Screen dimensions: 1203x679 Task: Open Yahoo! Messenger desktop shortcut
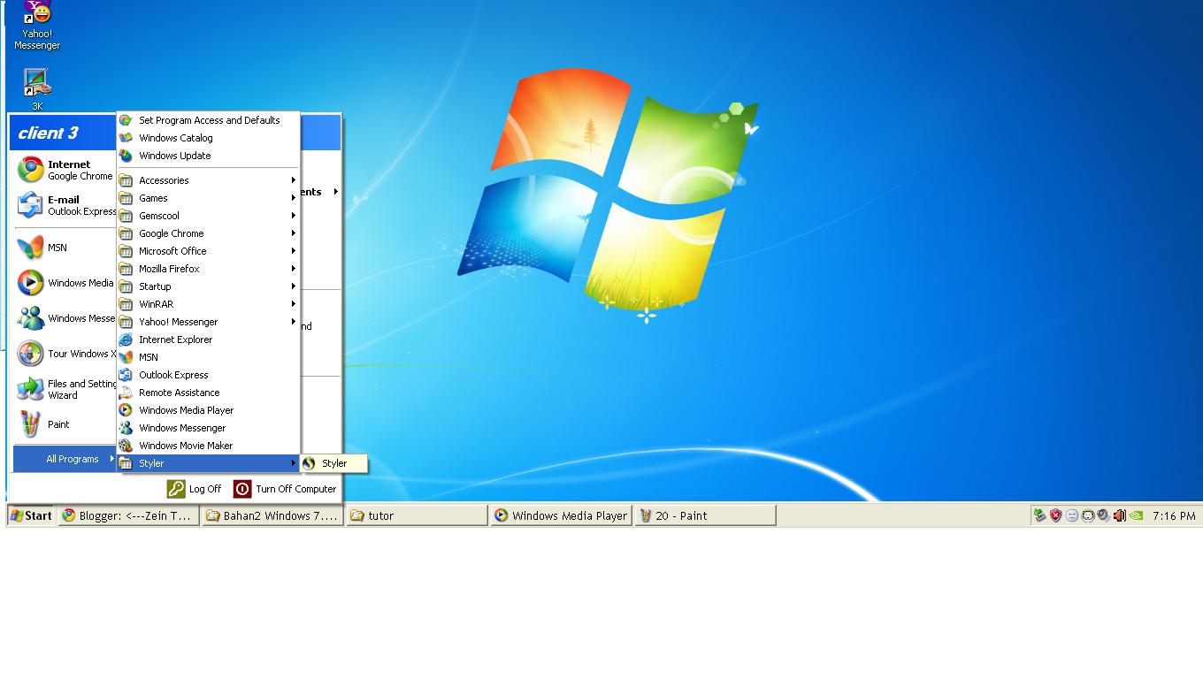[37, 26]
